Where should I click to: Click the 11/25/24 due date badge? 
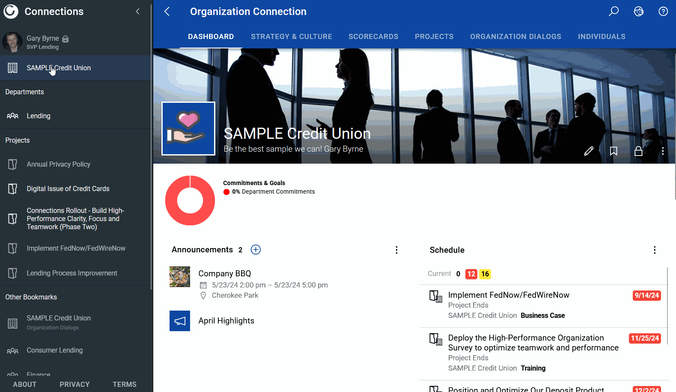(x=645, y=338)
